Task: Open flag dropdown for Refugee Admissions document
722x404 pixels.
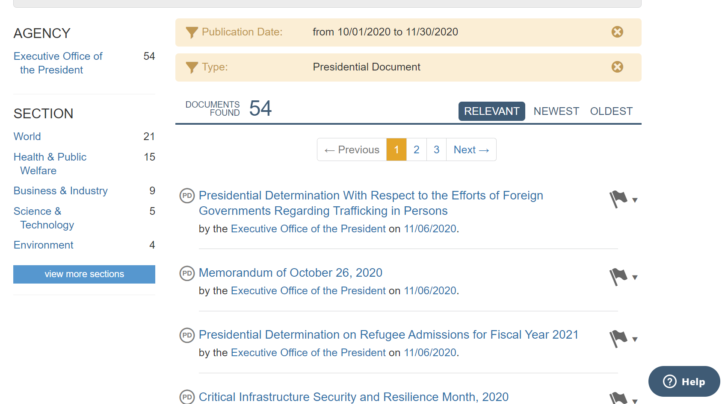Action: pos(635,340)
